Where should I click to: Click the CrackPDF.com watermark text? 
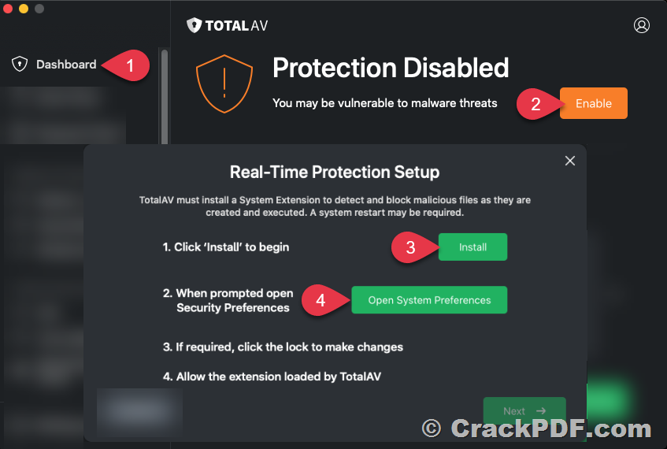550,429
